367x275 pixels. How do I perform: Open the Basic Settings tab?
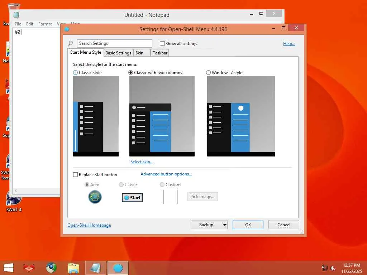118,53
